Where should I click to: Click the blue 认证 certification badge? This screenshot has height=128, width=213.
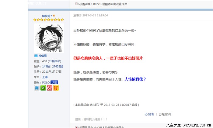coord(54,82)
